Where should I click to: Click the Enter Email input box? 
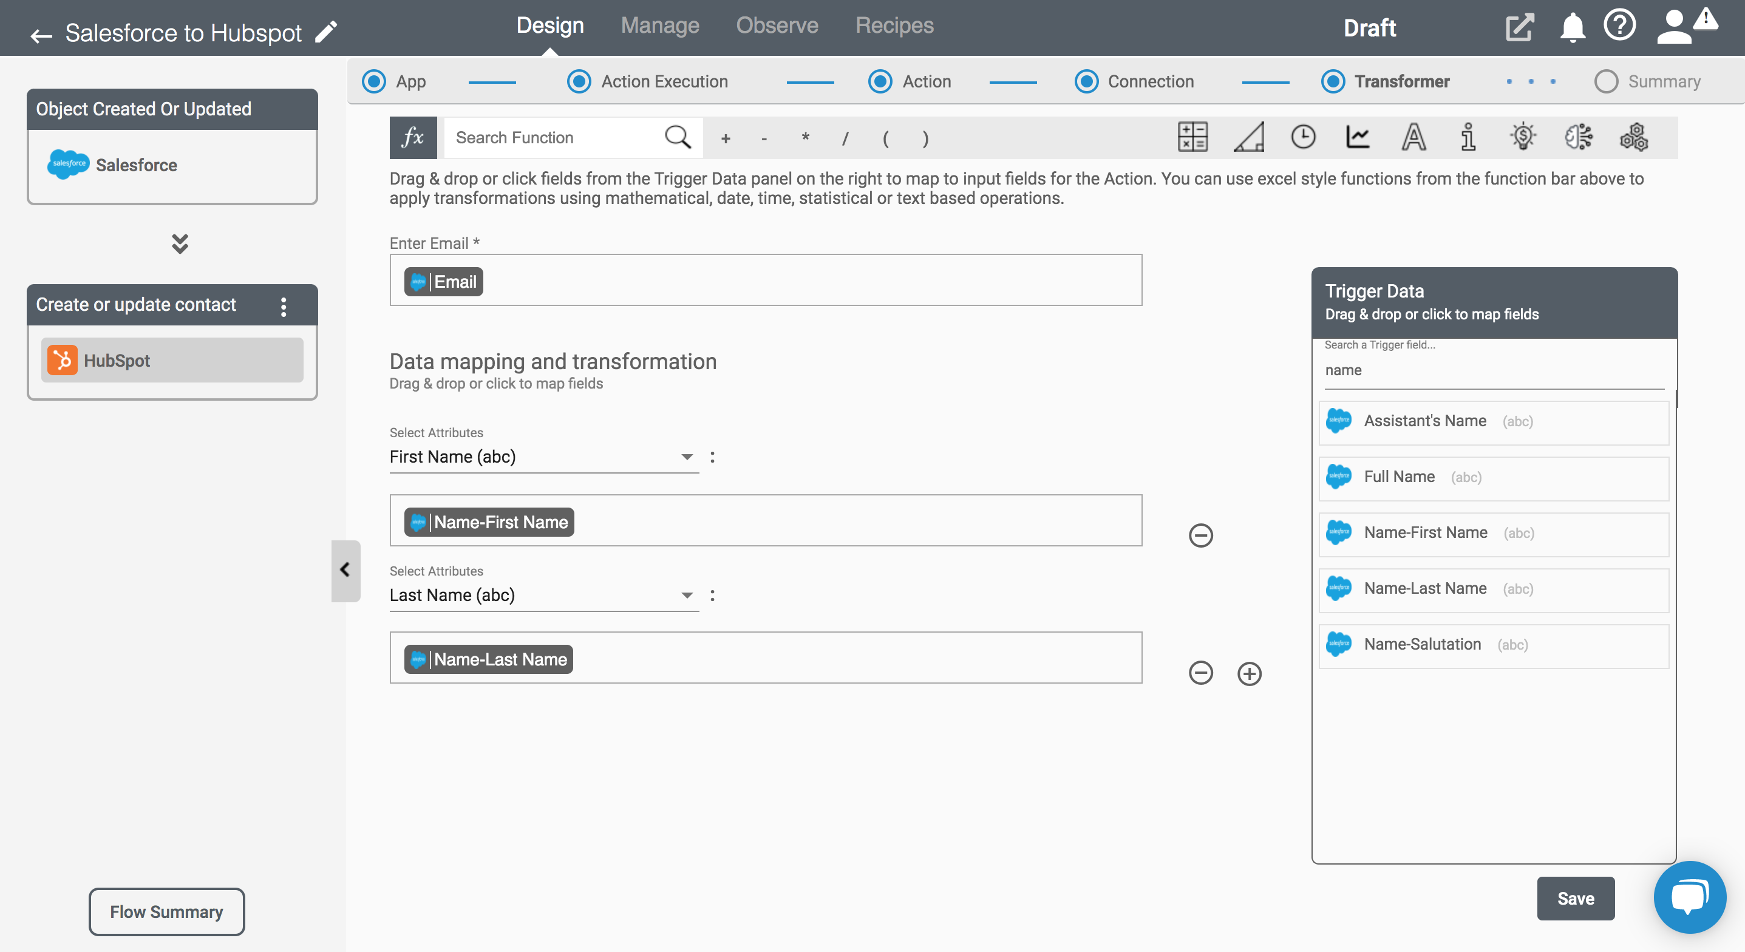pyautogui.click(x=766, y=280)
